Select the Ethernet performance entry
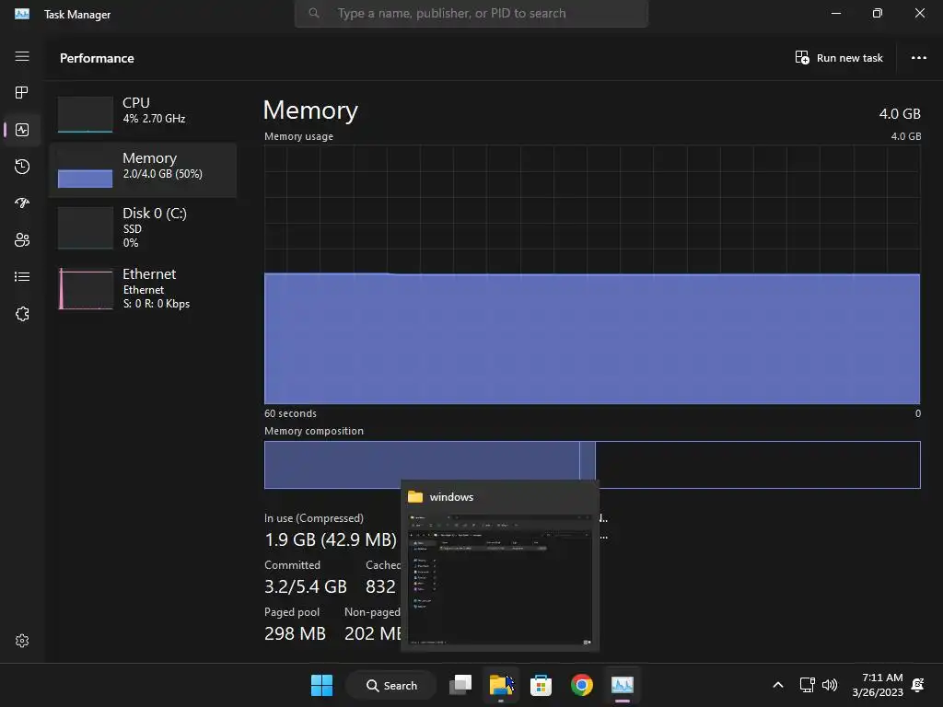The image size is (943, 707). pos(143,288)
